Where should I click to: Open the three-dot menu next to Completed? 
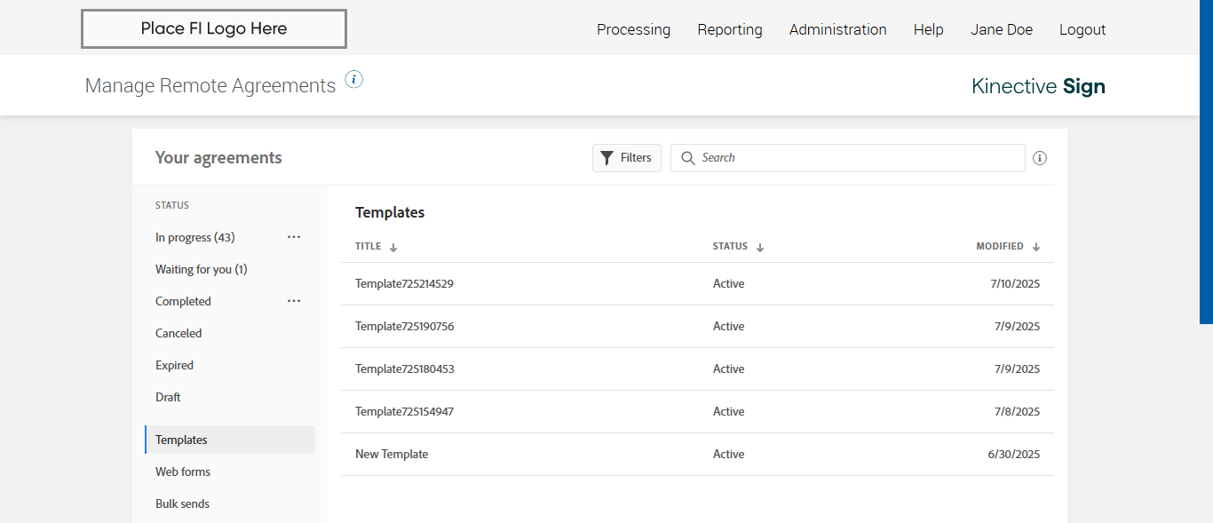[x=294, y=301]
